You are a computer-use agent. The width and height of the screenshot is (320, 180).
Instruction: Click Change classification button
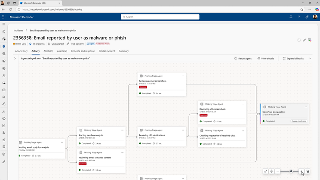tap(299, 121)
